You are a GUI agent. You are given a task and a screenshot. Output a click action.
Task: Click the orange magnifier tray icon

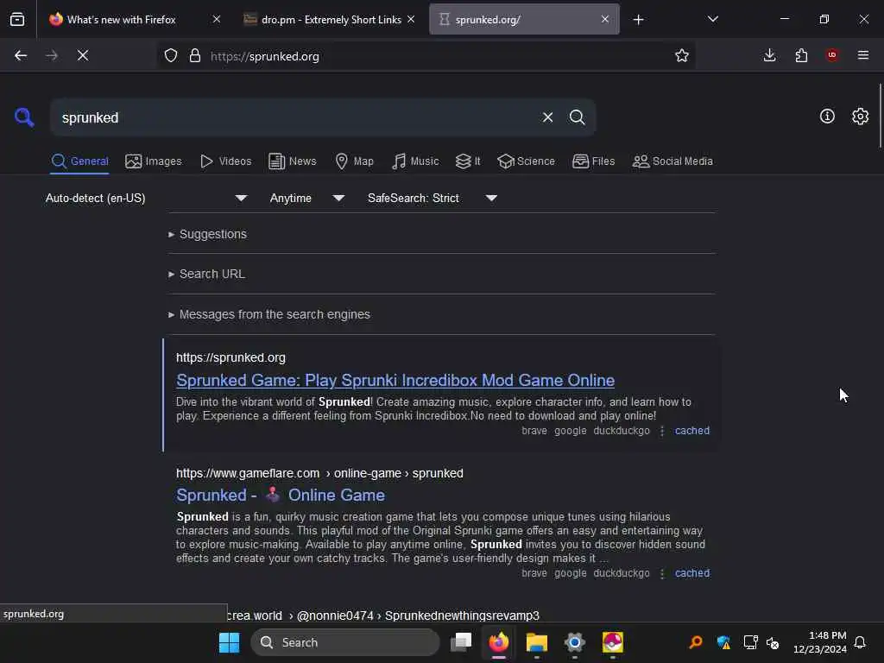point(696,642)
